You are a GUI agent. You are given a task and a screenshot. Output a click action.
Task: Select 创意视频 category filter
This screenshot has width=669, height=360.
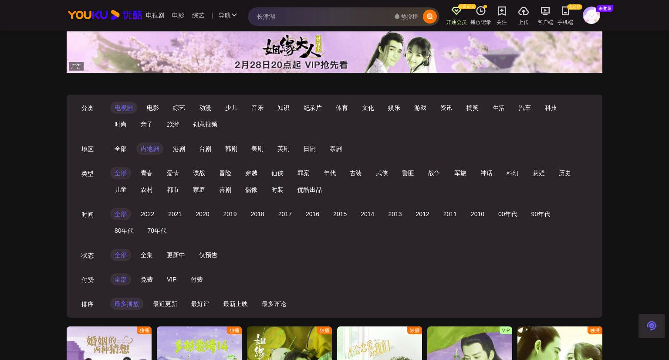click(x=205, y=124)
